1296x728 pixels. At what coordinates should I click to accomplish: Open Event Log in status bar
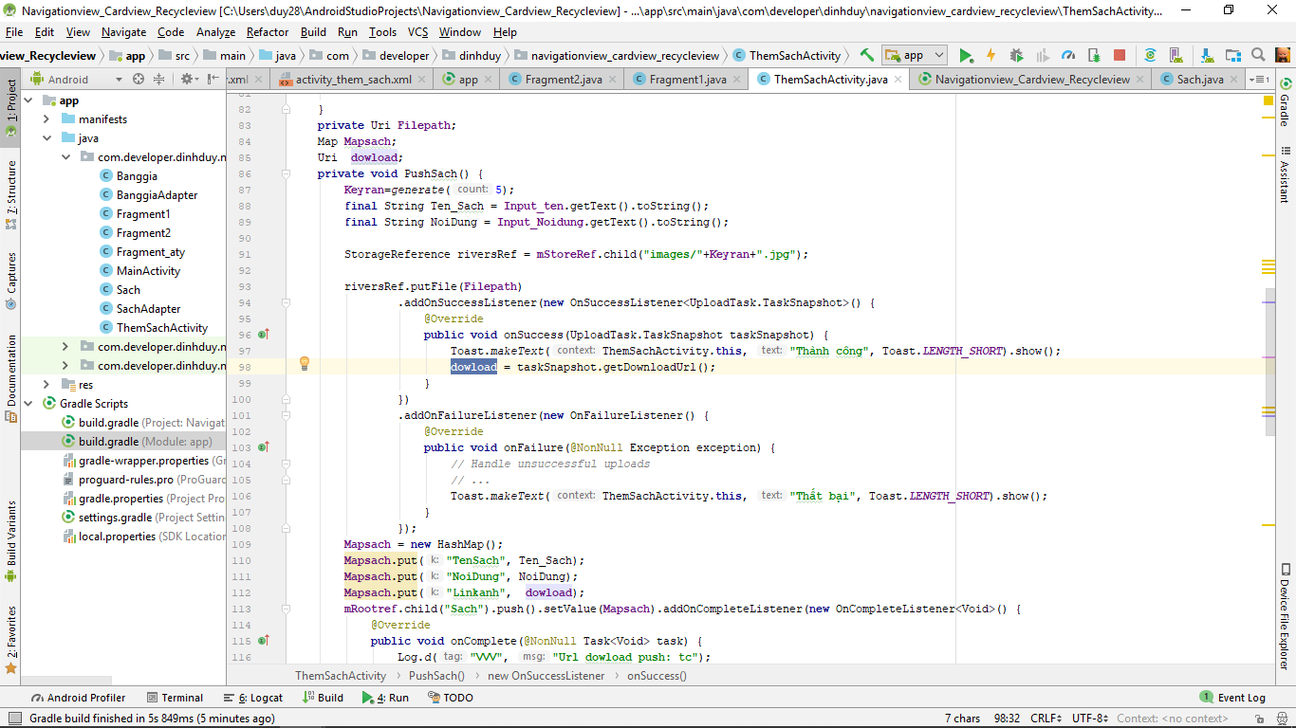point(1232,698)
